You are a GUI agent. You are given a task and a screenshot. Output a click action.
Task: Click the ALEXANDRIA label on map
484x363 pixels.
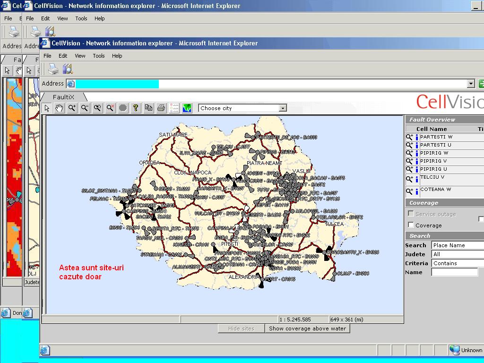click(x=245, y=277)
